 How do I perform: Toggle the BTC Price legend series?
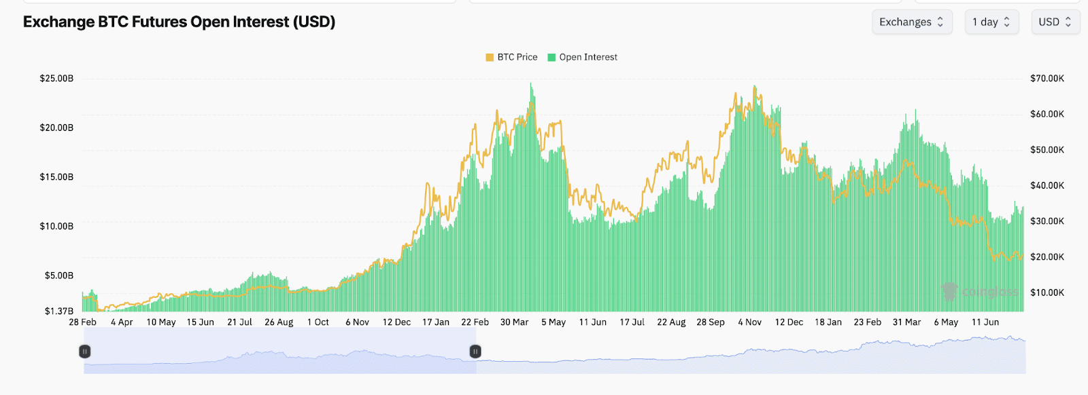coord(517,57)
